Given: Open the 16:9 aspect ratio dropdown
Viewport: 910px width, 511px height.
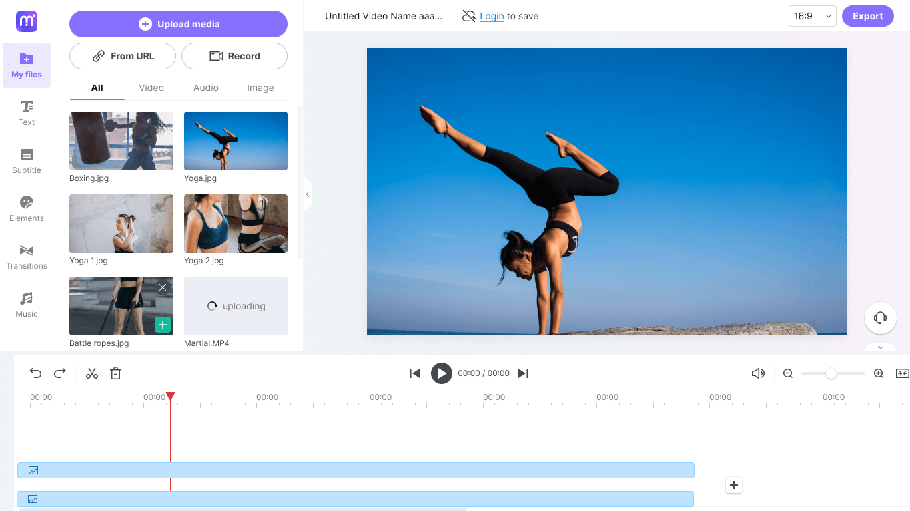Looking at the screenshot, I should click(812, 16).
